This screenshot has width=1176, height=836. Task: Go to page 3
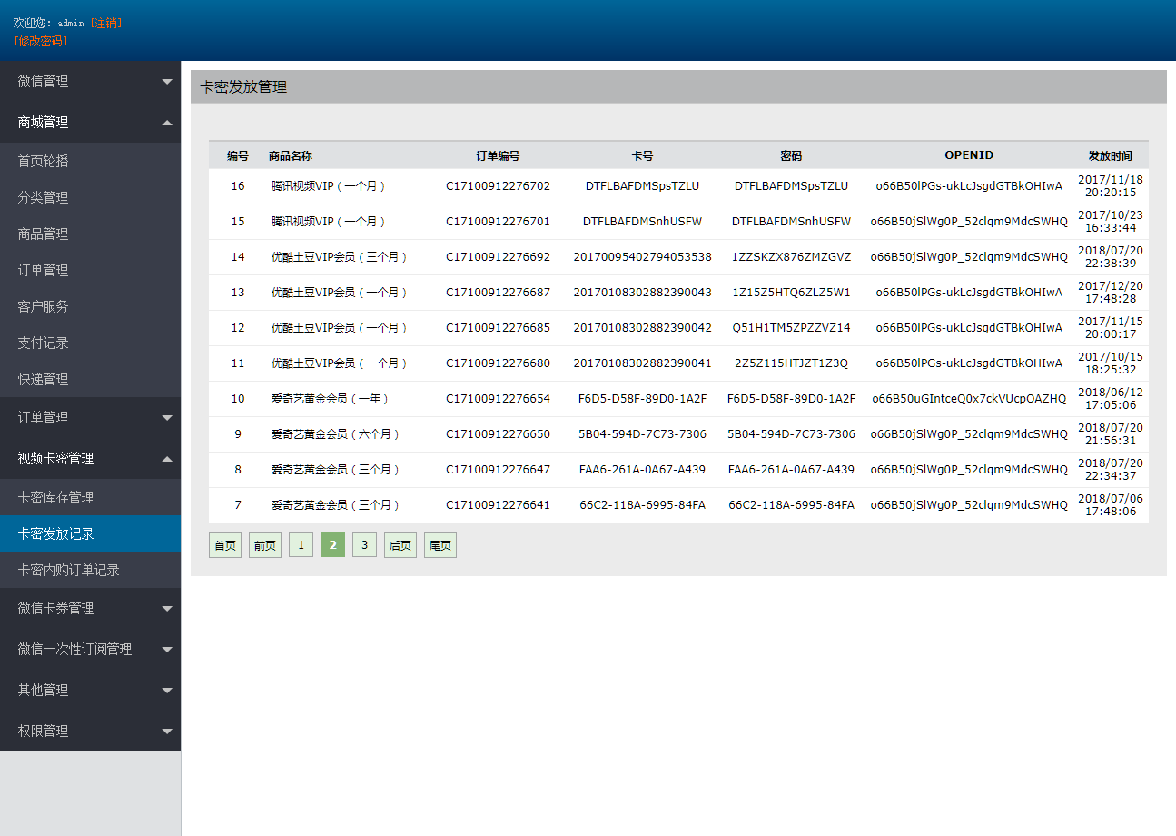click(x=364, y=545)
